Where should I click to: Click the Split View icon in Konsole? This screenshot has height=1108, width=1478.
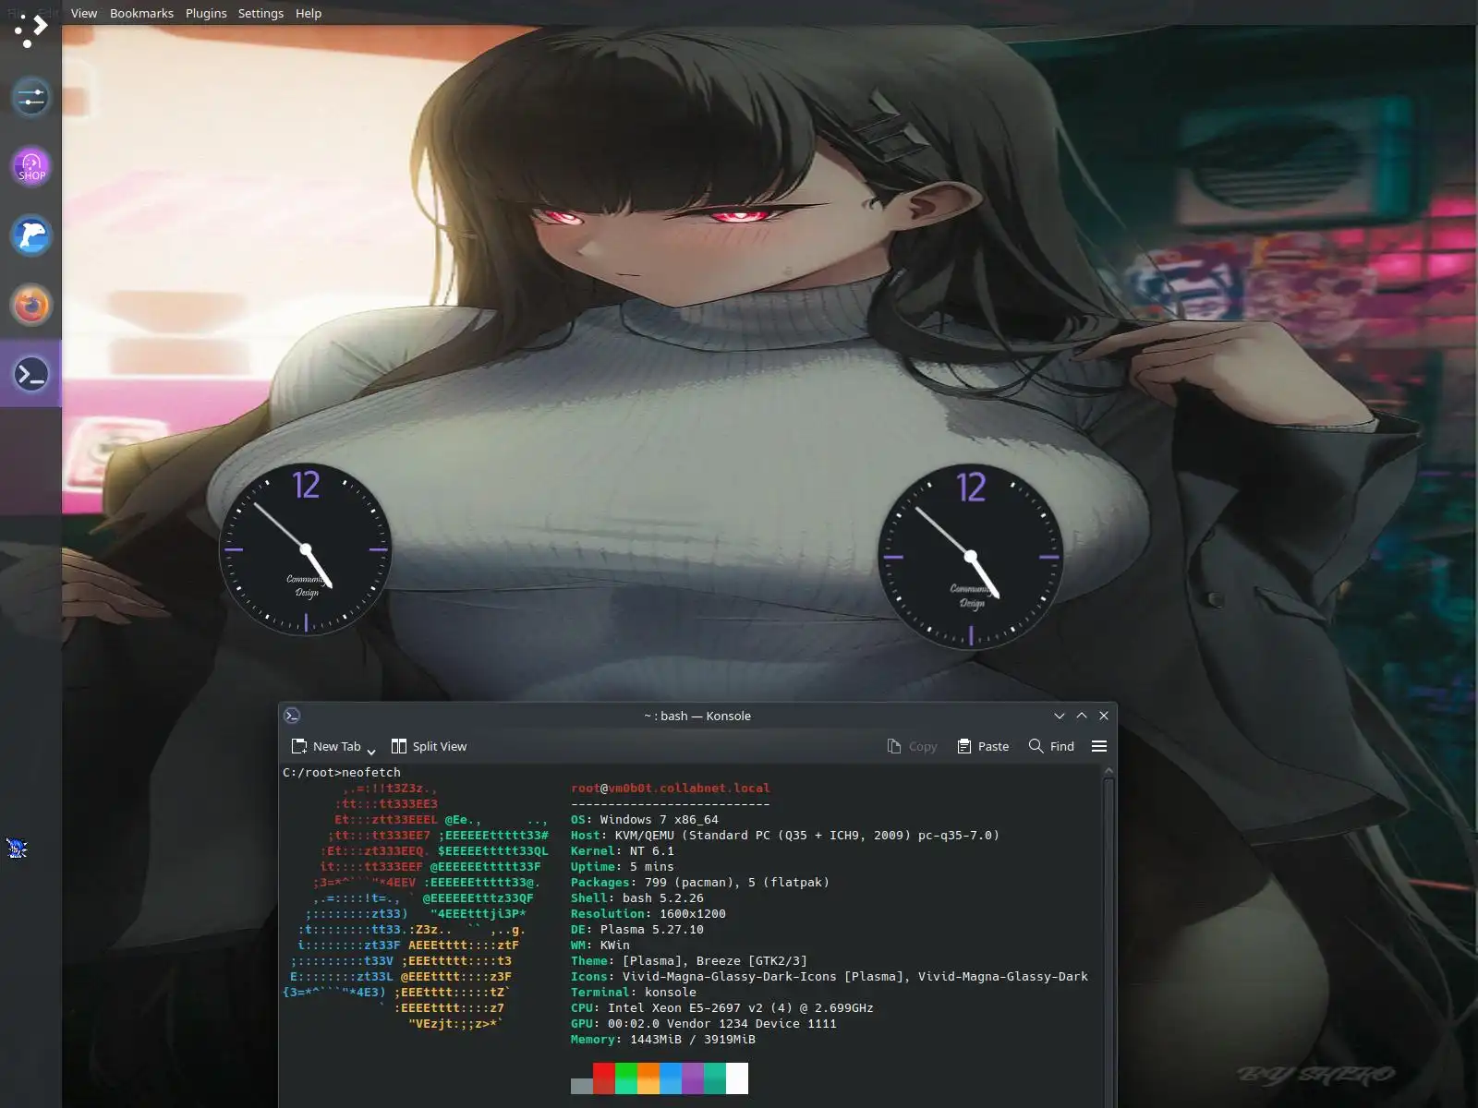pos(399,746)
